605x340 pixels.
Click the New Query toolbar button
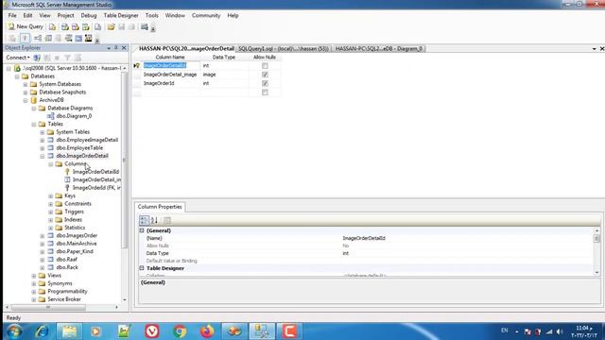tap(26, 26)
